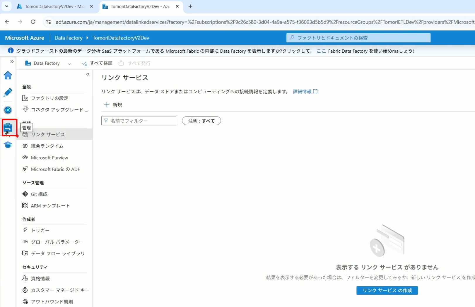Click the back navigation arrow

pos(7,22)
